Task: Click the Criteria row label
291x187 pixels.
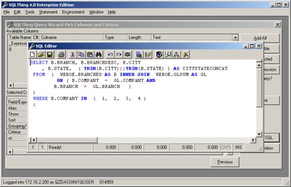Action: [14, 132]
